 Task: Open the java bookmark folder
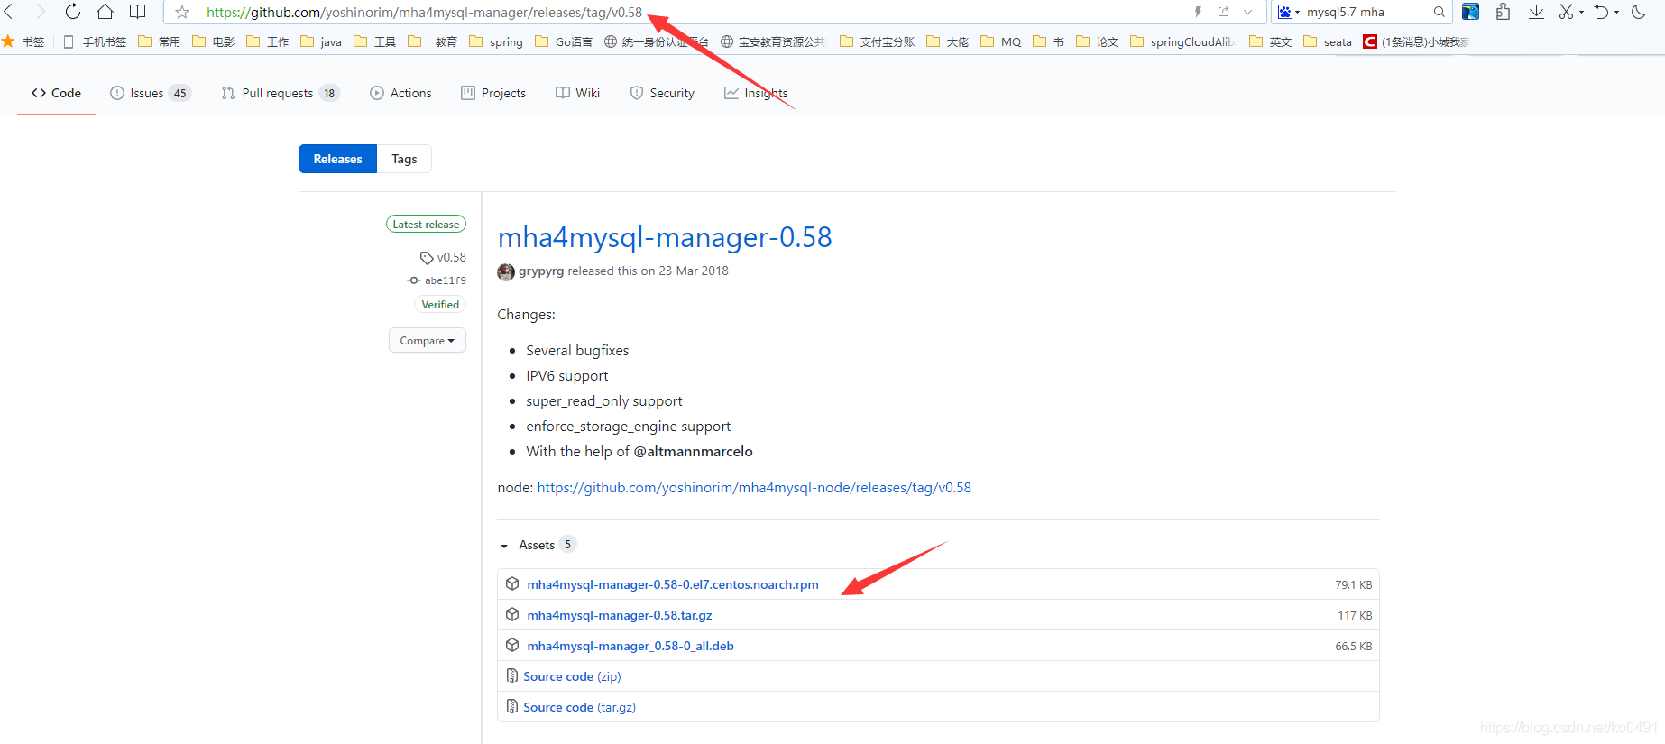pyautogui.click(x=321, y=41)
